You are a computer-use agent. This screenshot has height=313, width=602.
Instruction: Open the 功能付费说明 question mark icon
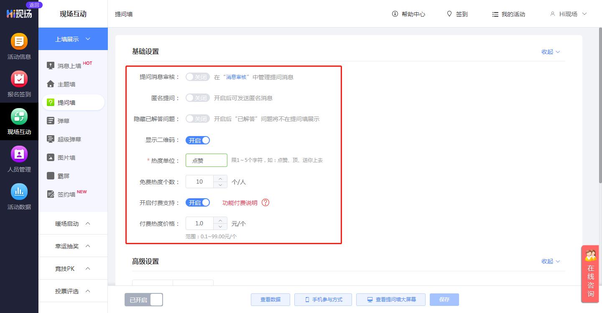[266, 202]
